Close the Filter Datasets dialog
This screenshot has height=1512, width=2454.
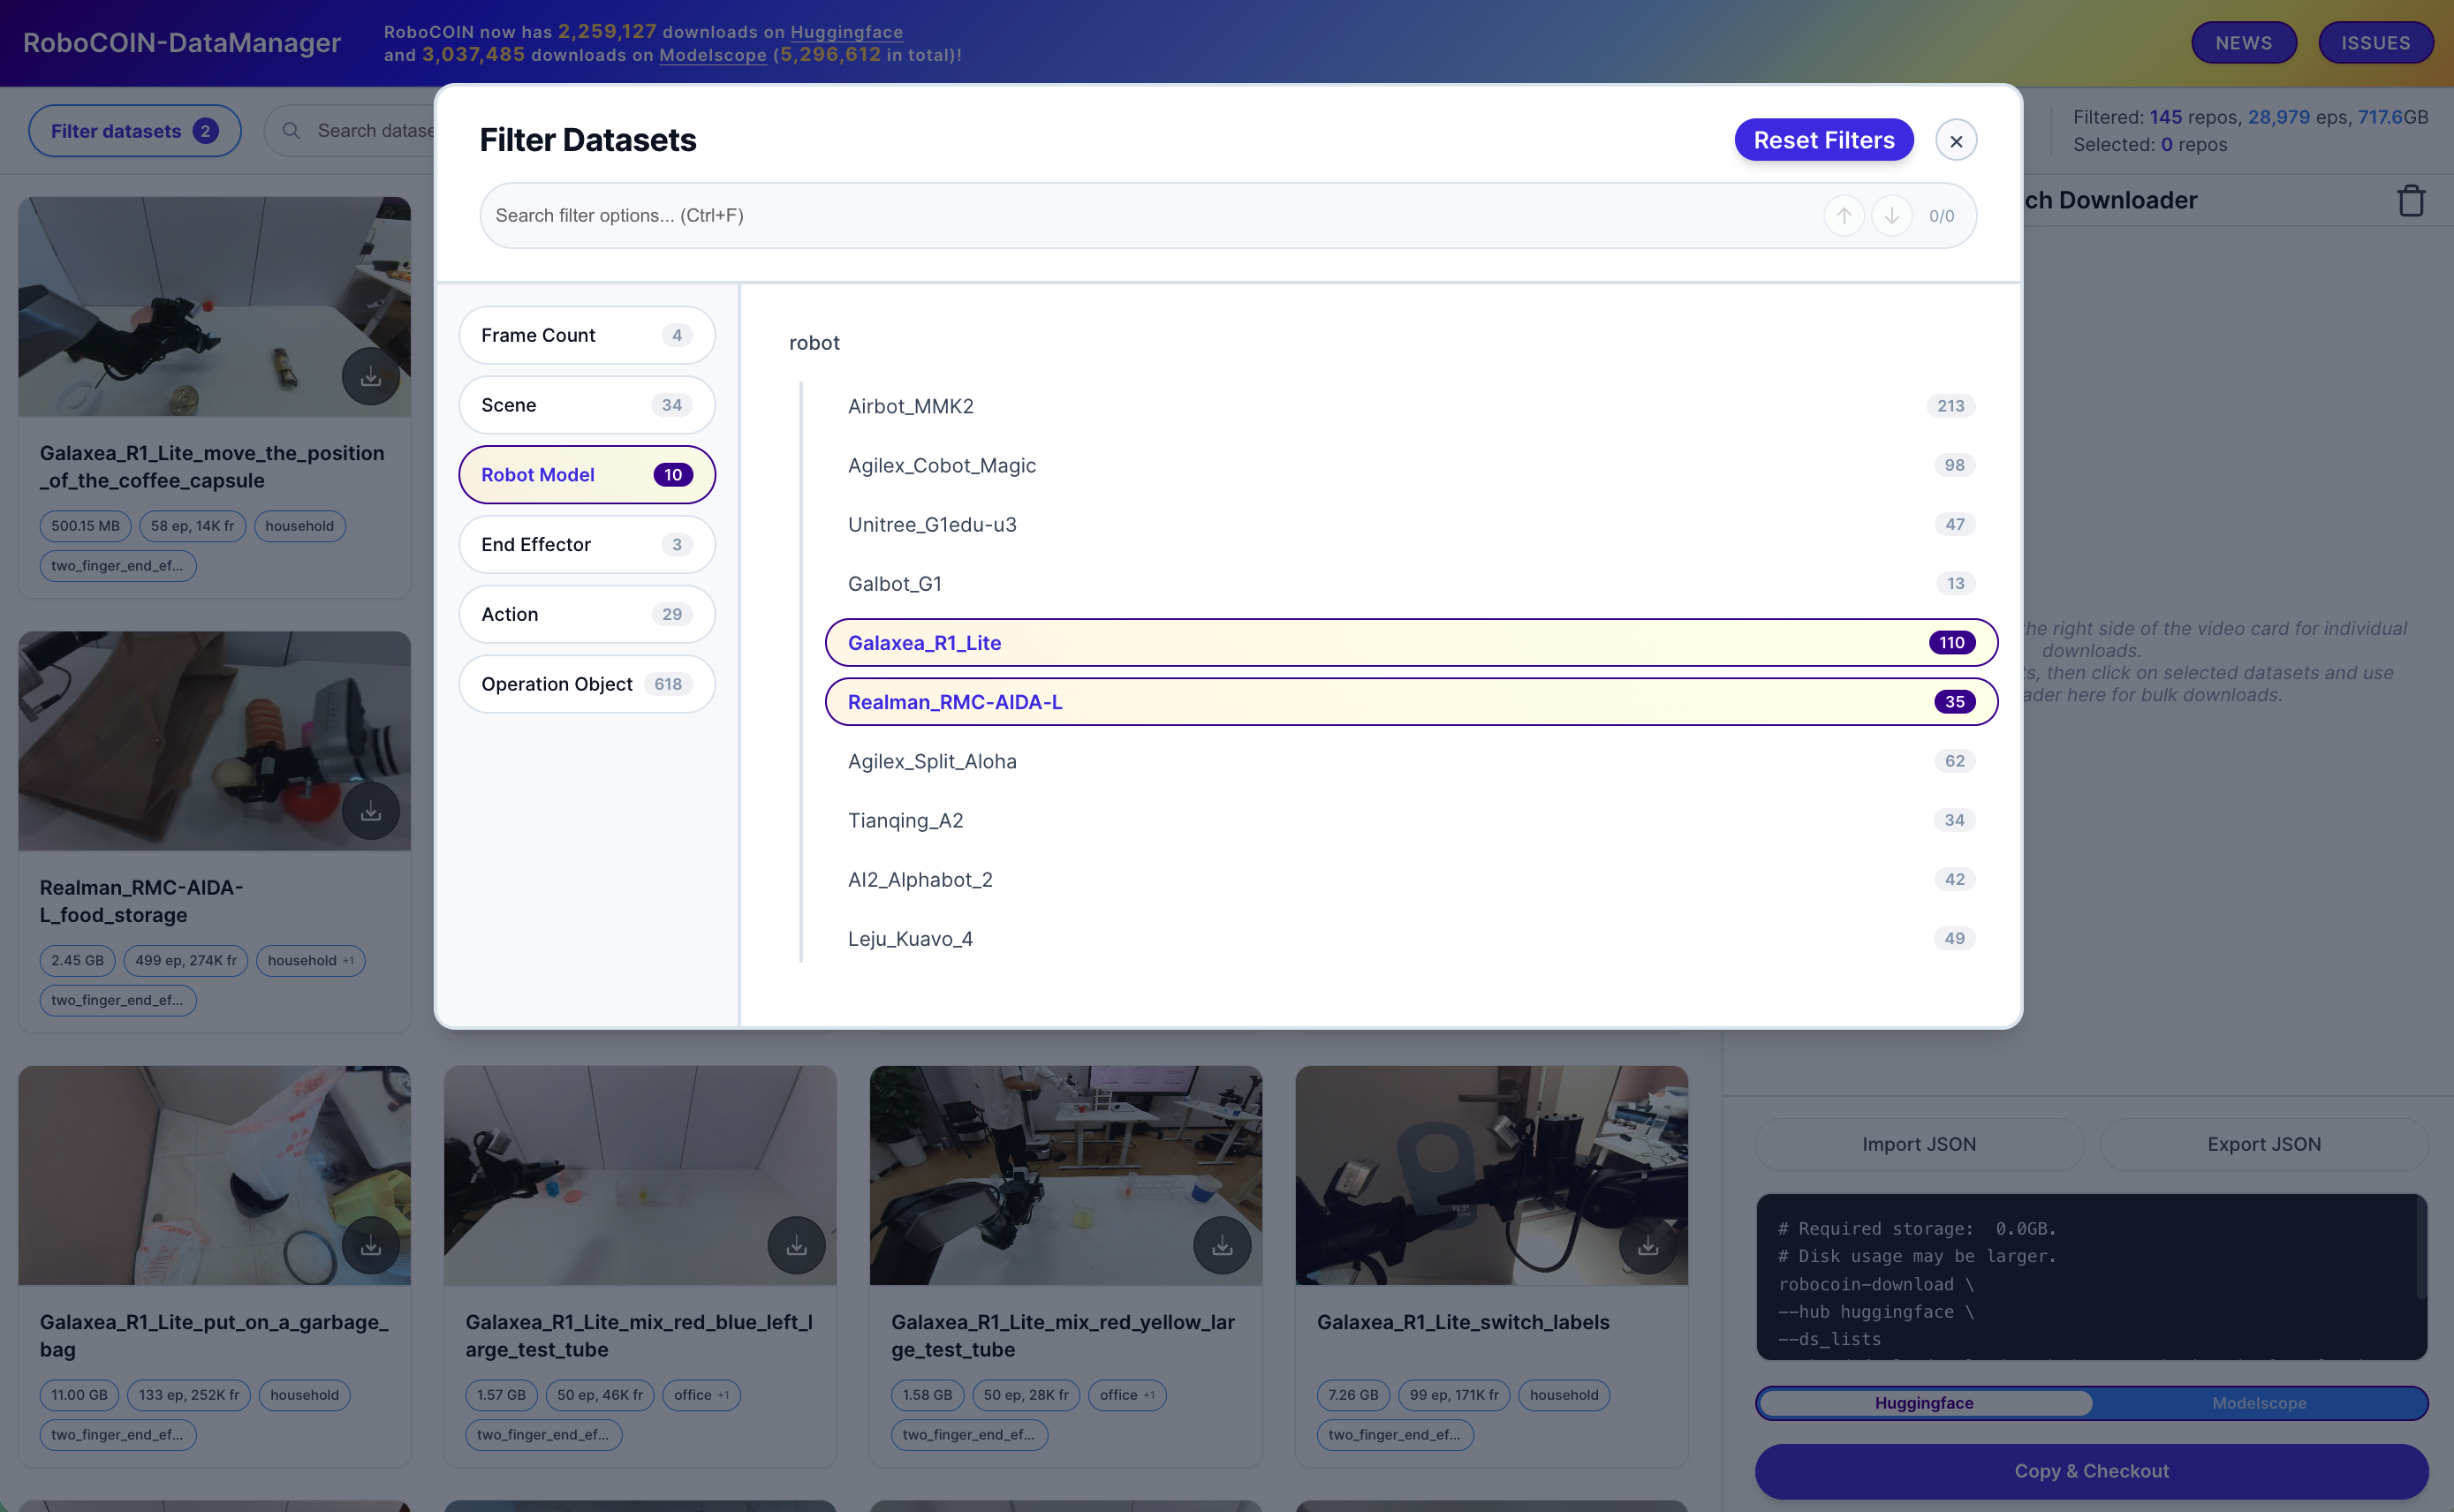pos(1956,140)
